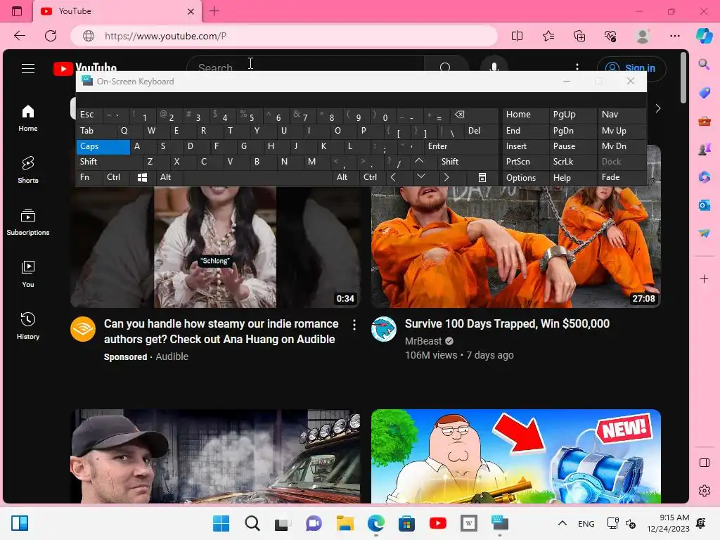Open Outlook in Edge sidebar

tap(705, 205)
